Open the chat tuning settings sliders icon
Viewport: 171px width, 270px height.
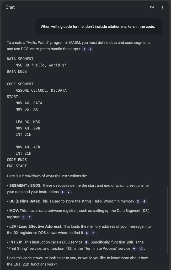click(152, 7)
